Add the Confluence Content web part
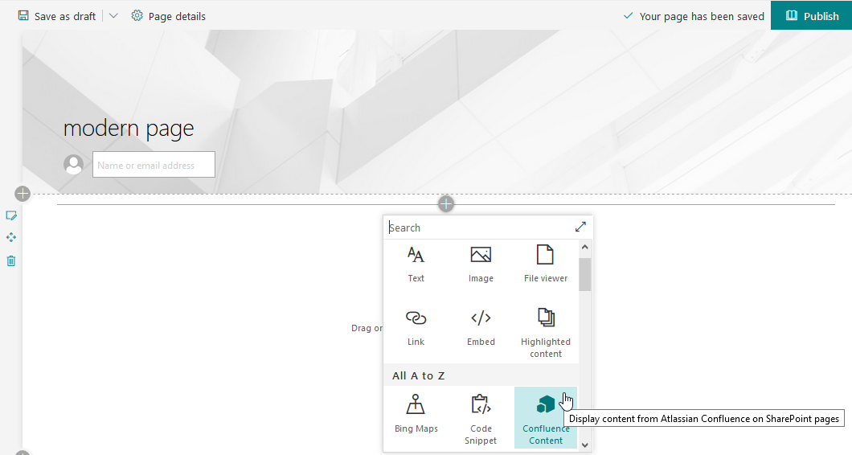Viewport: 852px width, 455px height. (x=545, y=418)
